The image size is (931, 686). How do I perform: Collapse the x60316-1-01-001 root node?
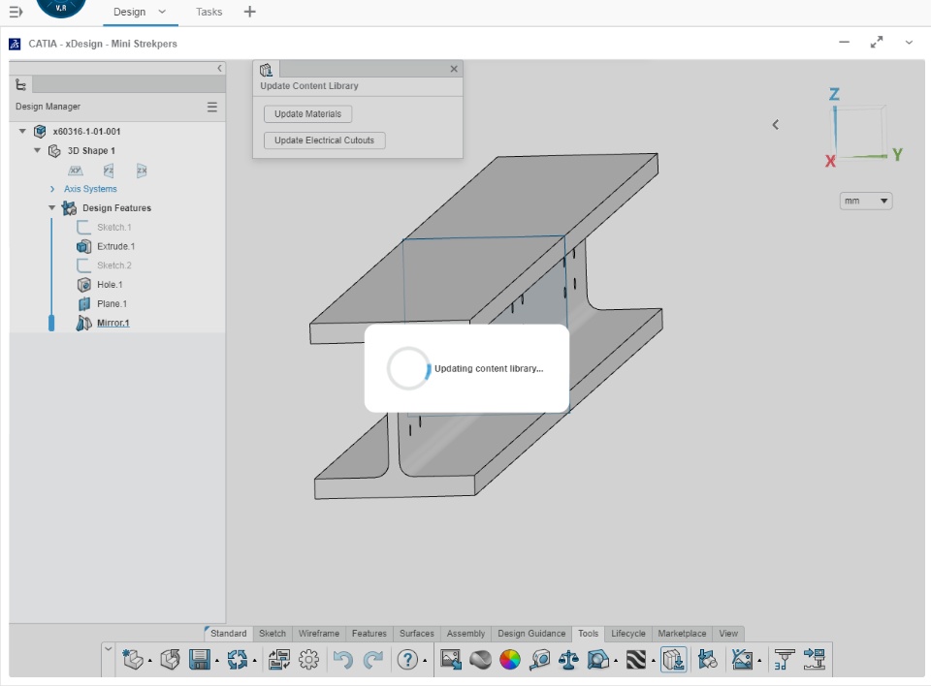coord(22,131)
